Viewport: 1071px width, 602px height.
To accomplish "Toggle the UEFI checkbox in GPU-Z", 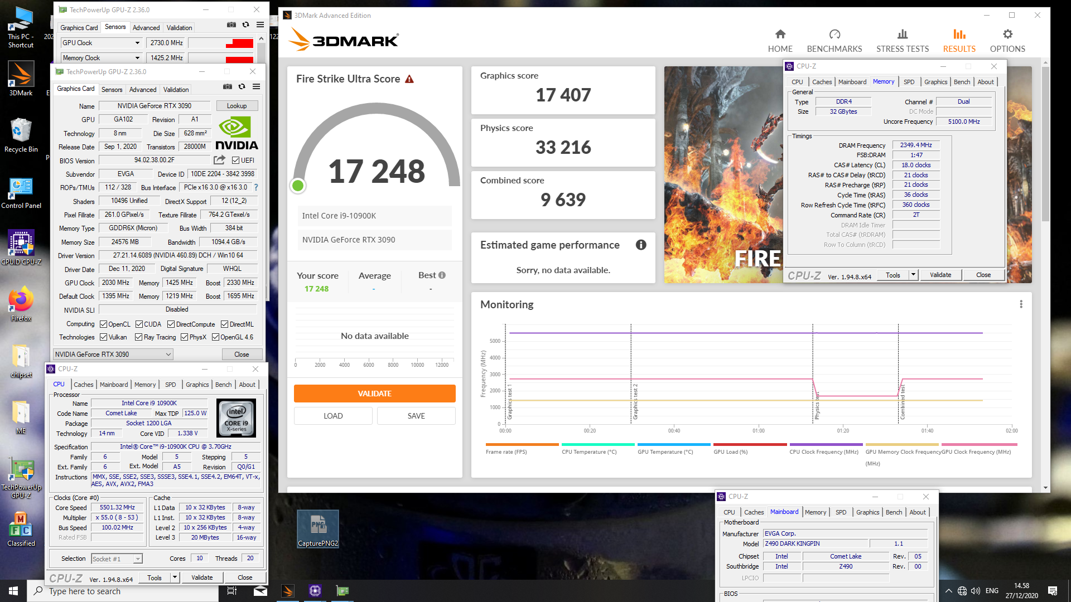I will (236, 161).
